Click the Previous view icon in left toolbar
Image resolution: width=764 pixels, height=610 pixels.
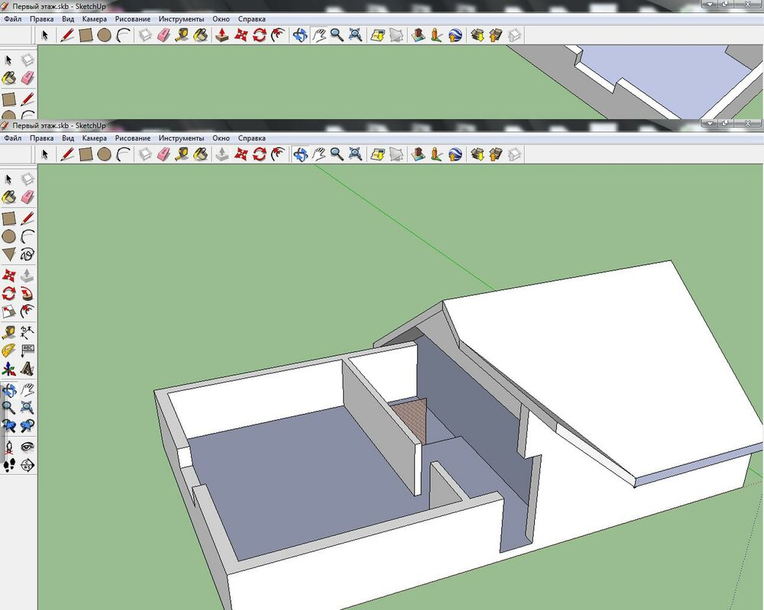click(9, 426)
